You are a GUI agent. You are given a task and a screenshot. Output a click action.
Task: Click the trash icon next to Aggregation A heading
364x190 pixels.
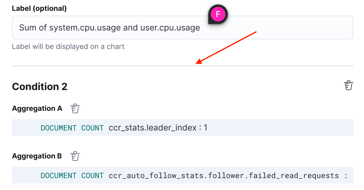pos(75,108)
